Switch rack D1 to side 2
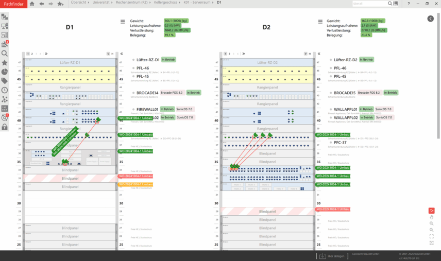441x261 pixels. (32, 54)
